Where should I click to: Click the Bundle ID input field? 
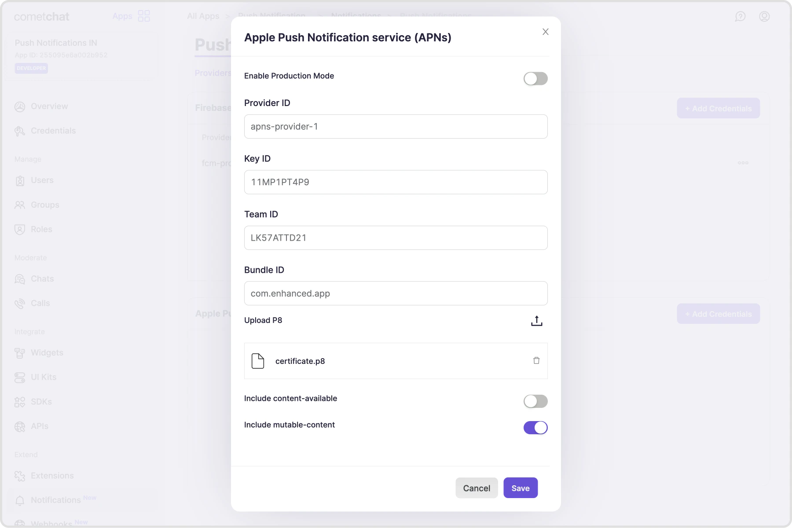[396, 293]
